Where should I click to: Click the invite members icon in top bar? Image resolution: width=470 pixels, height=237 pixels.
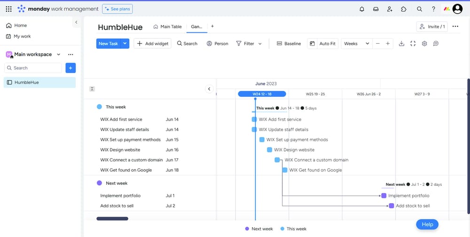[x=390, y=9]
